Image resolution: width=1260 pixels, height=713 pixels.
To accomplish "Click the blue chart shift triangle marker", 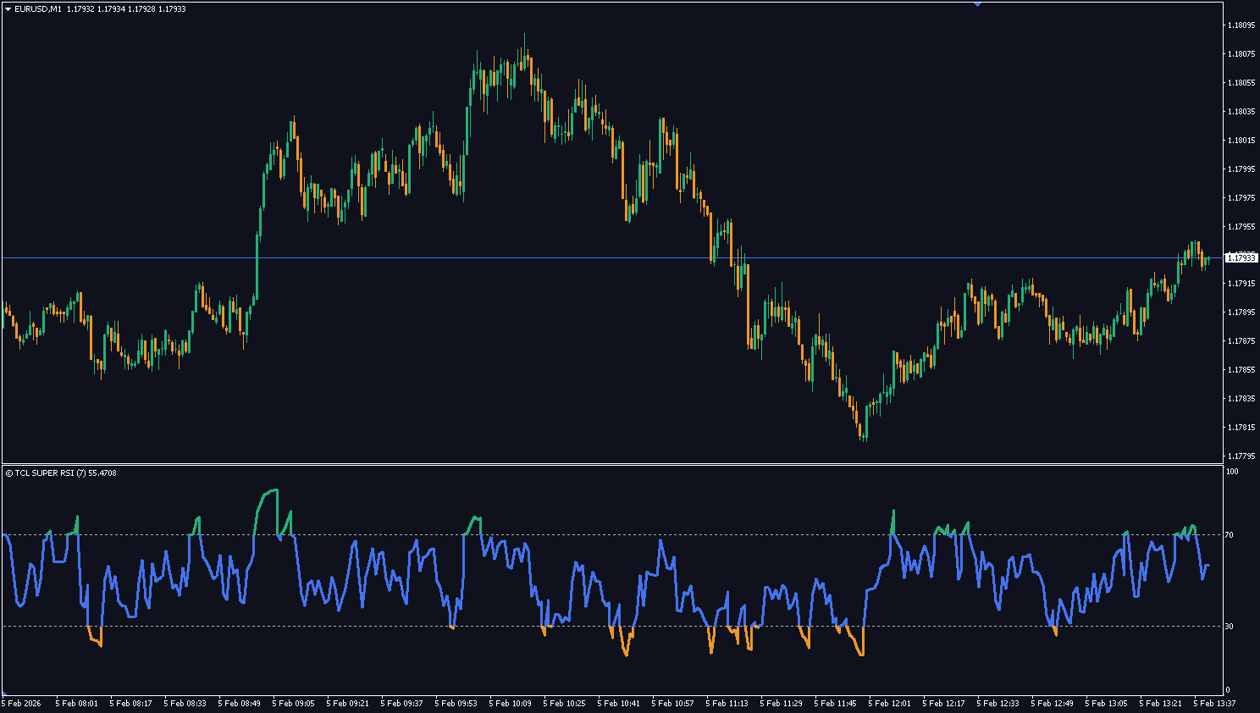I will point(977,4).
